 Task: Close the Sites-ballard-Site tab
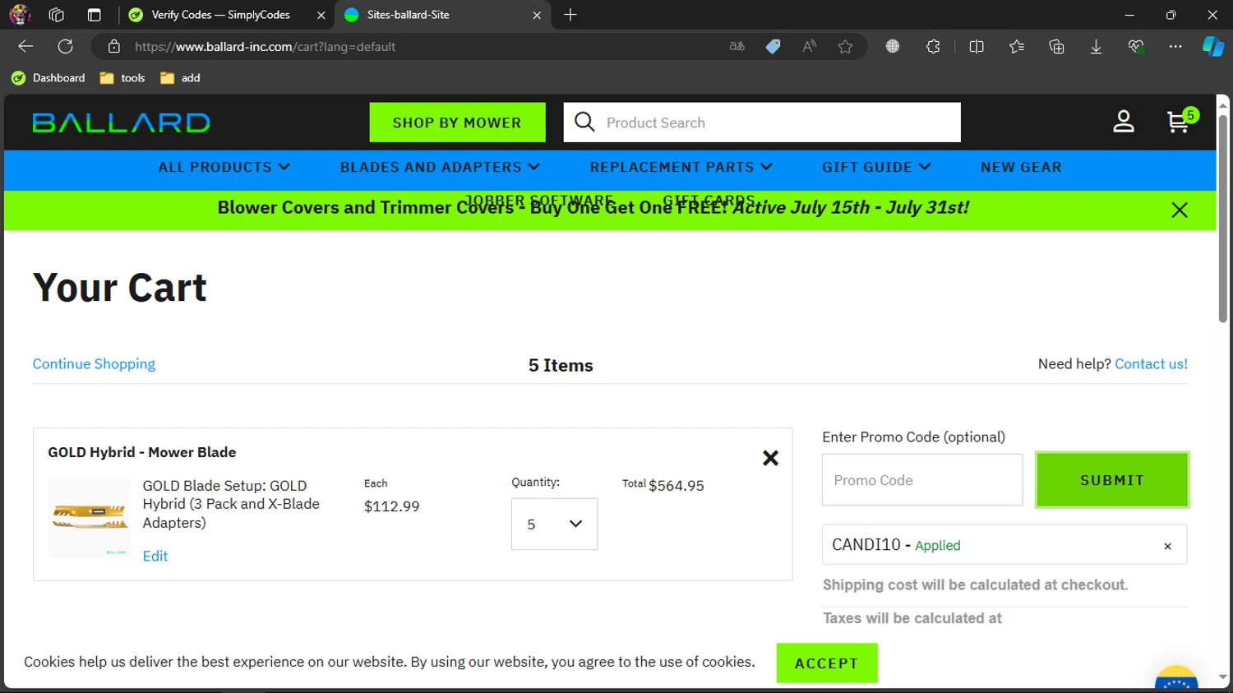coord(537,15)
